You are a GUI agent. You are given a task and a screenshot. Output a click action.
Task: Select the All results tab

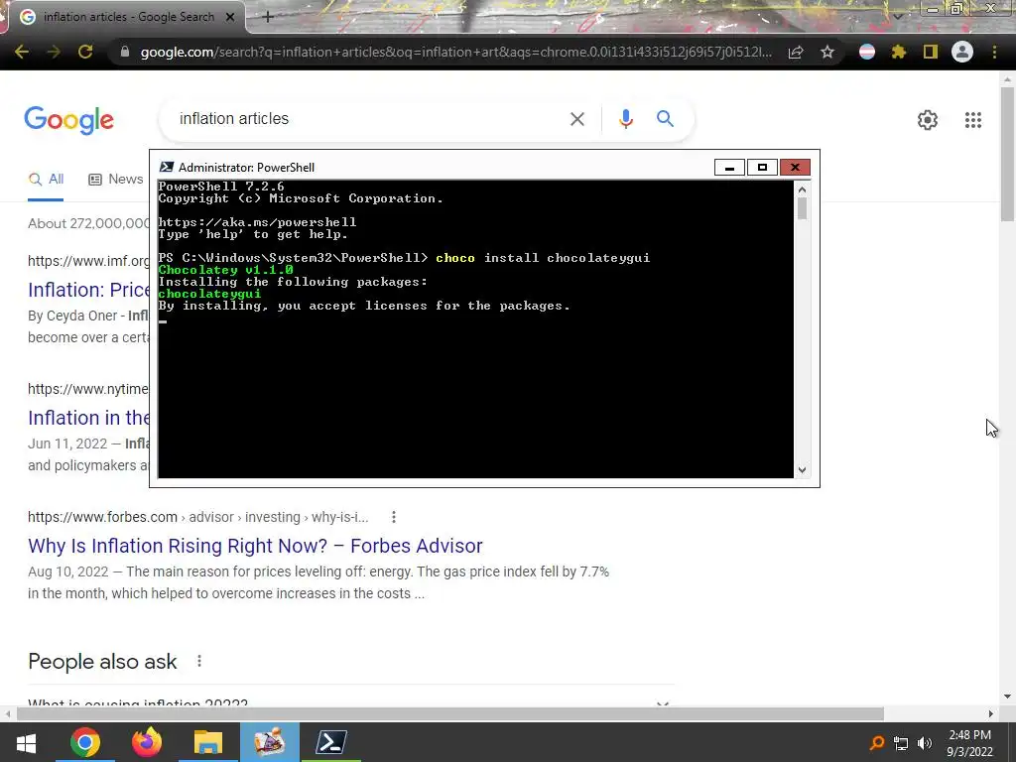(46, 180)
